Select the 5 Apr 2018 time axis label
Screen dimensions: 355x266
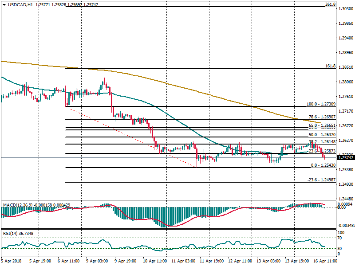point(11,262)
